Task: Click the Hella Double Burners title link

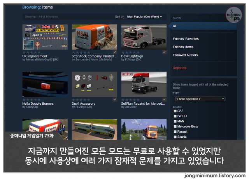Action: (x=38, y=104)
